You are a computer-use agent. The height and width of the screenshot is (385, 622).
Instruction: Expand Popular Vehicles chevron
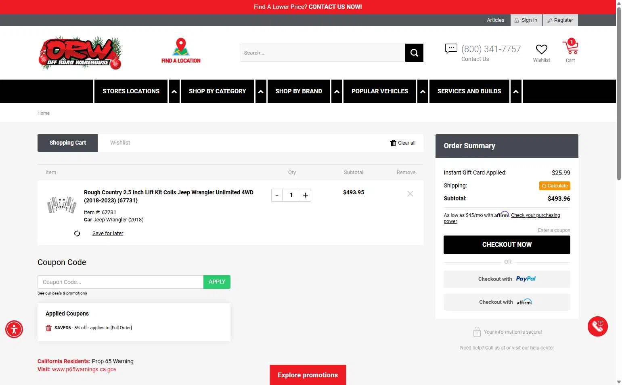click(423, 92)
